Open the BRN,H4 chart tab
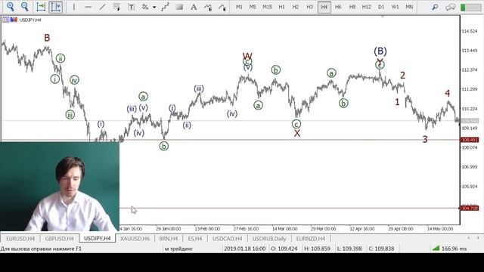The height and width of the screenshot is (272, 484). click(168, 239)
